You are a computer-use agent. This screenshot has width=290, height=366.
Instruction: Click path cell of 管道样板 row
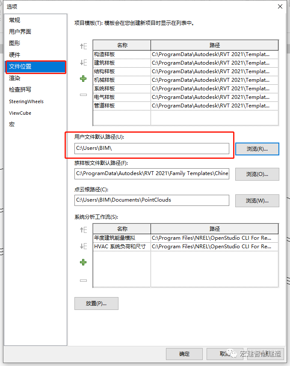coord(215,106)
